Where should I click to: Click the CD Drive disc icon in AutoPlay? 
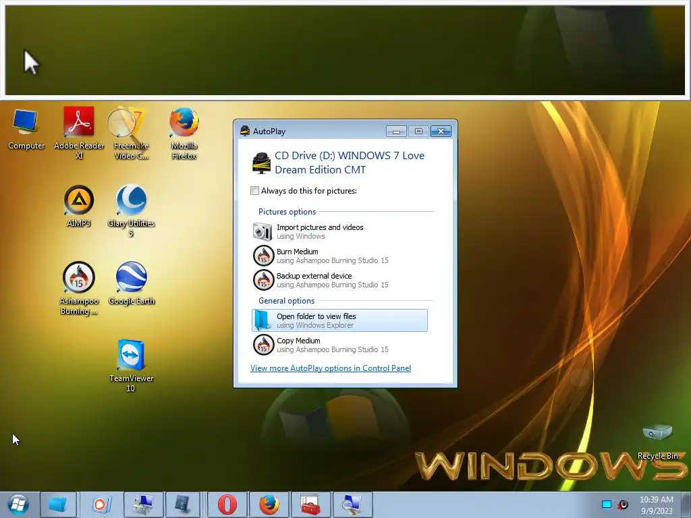261,163
